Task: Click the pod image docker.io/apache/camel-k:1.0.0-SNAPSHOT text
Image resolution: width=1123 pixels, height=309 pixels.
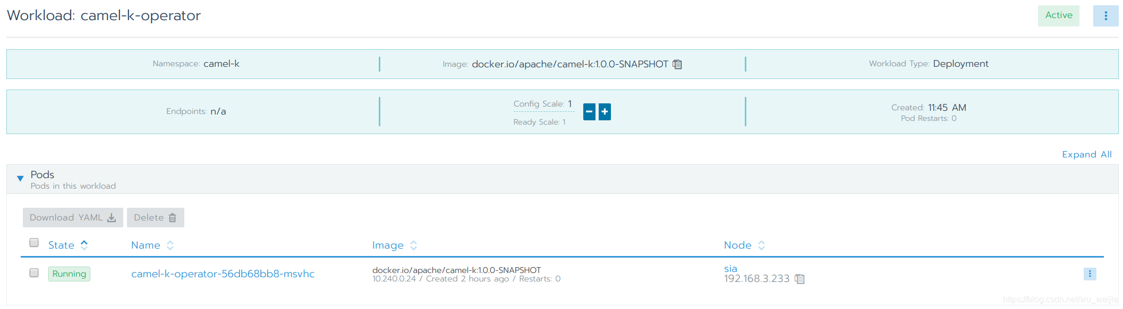Action: click(x=456, y=270)
